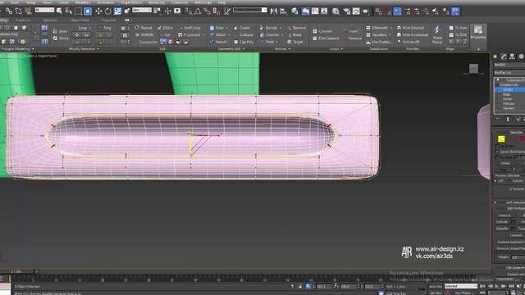Click Unhide All in Visibility panel
The image size is (525, 295).
pos(408,42)
